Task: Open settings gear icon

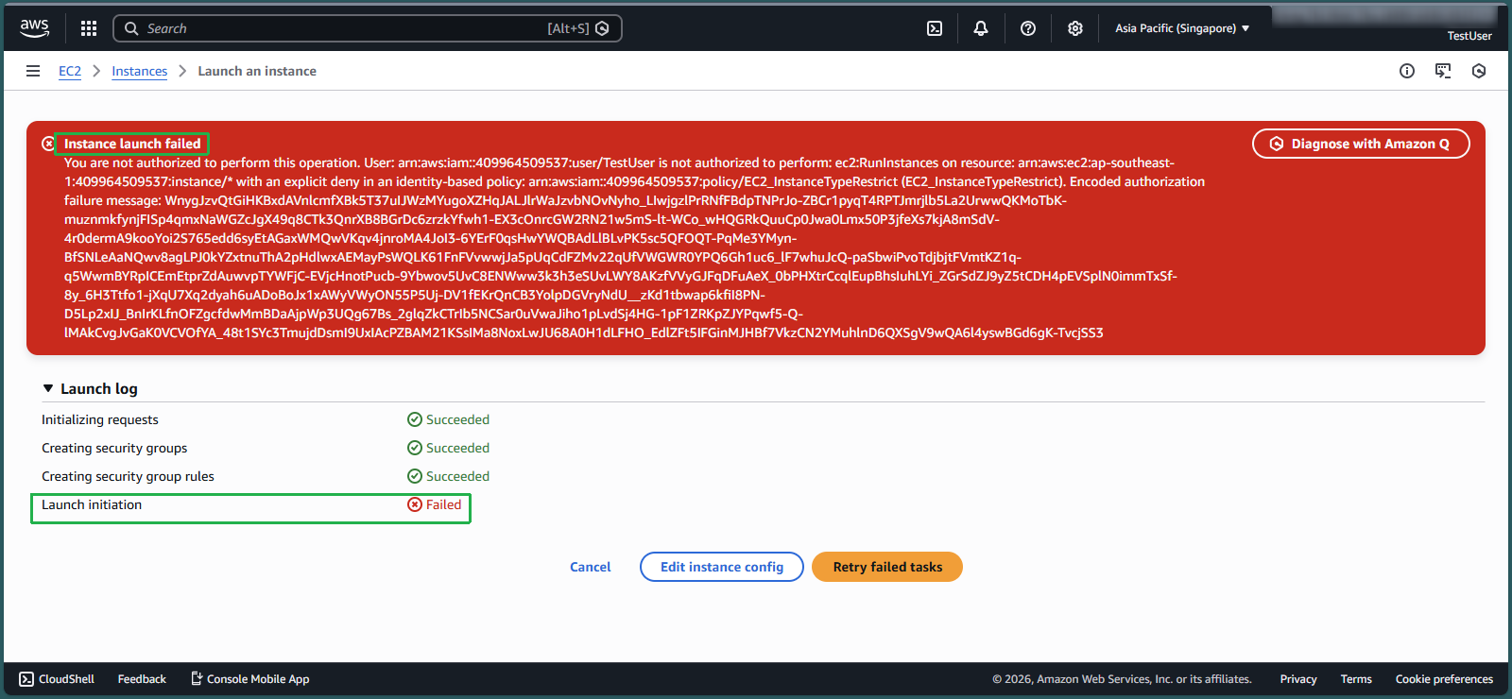Action: [x=1075, y=28]
